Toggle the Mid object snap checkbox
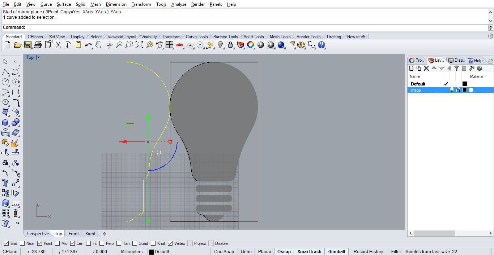 pyautogui.click(x=57, y=243)
